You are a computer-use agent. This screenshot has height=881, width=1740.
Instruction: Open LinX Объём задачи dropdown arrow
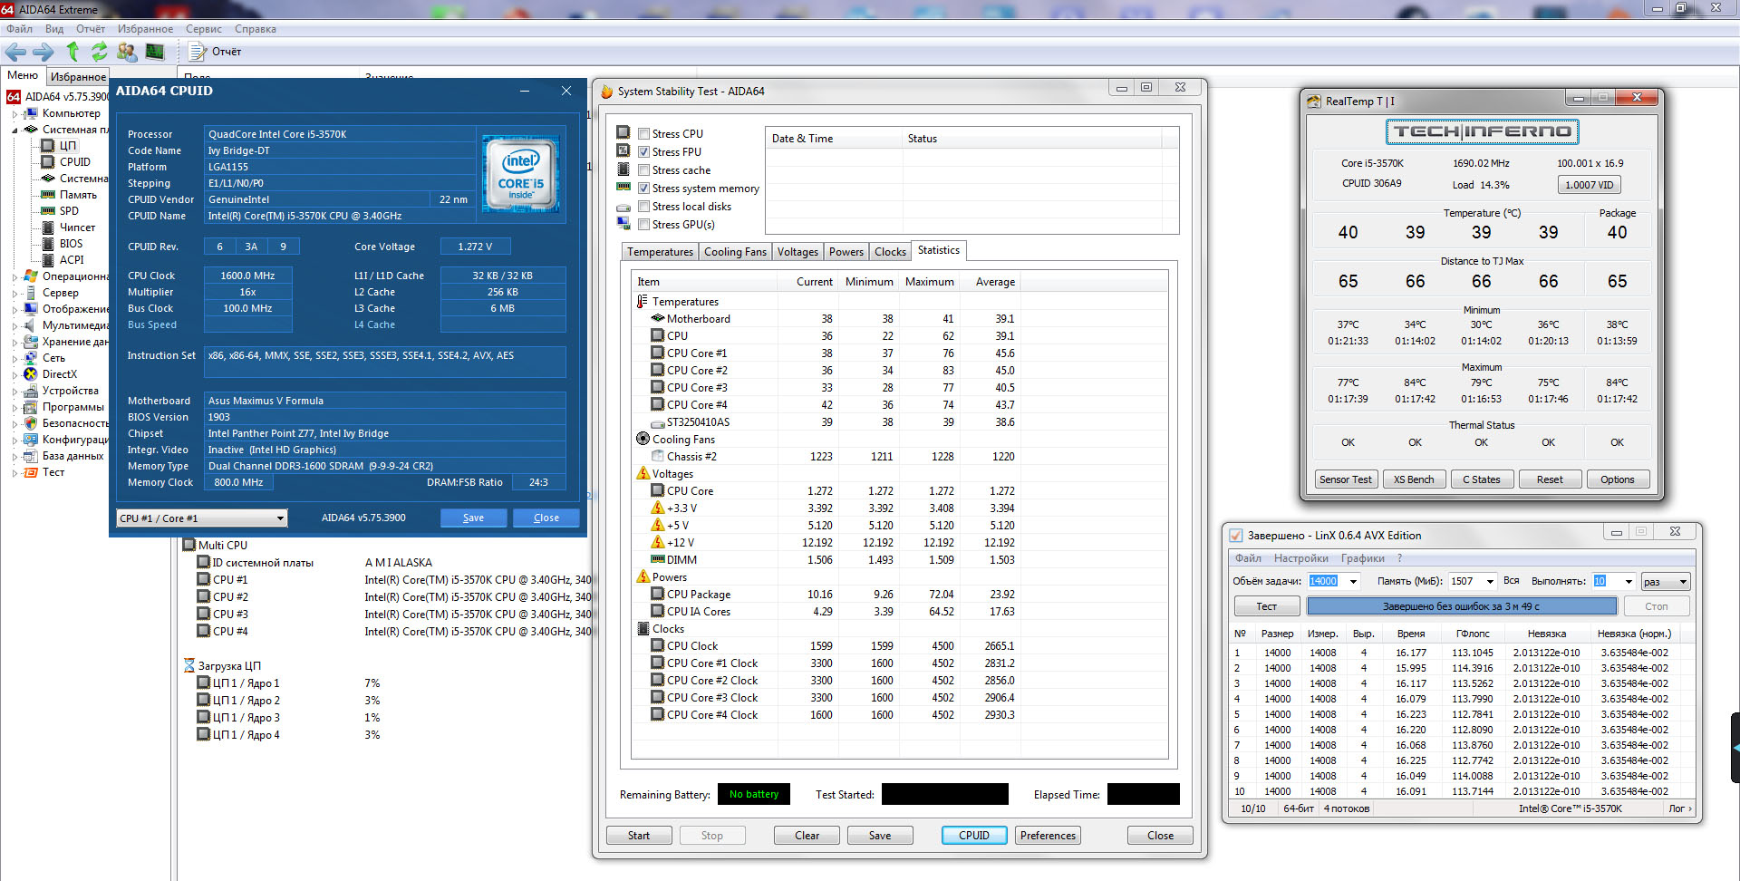(1353, 582)
